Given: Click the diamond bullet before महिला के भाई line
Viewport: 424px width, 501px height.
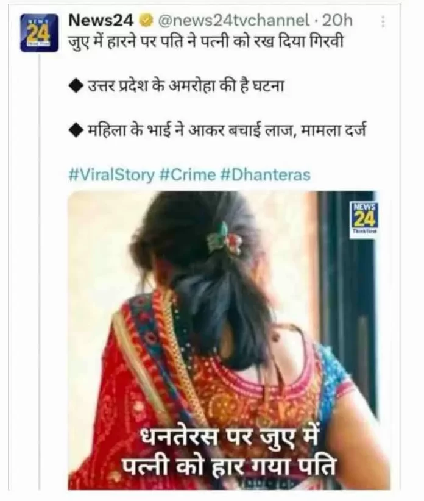Looking at the screenshot, I should point(76,130).
